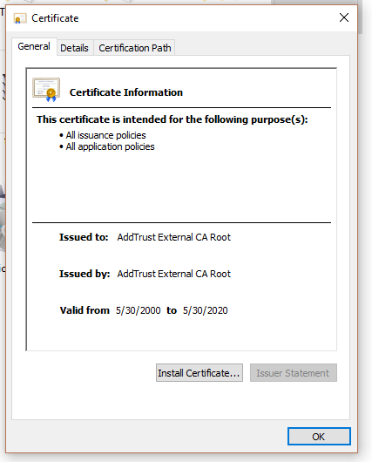Click the expiry date 5/30/2020
Image resolution: width=372 pixels, height=462 pixels.
click(206, 310)
